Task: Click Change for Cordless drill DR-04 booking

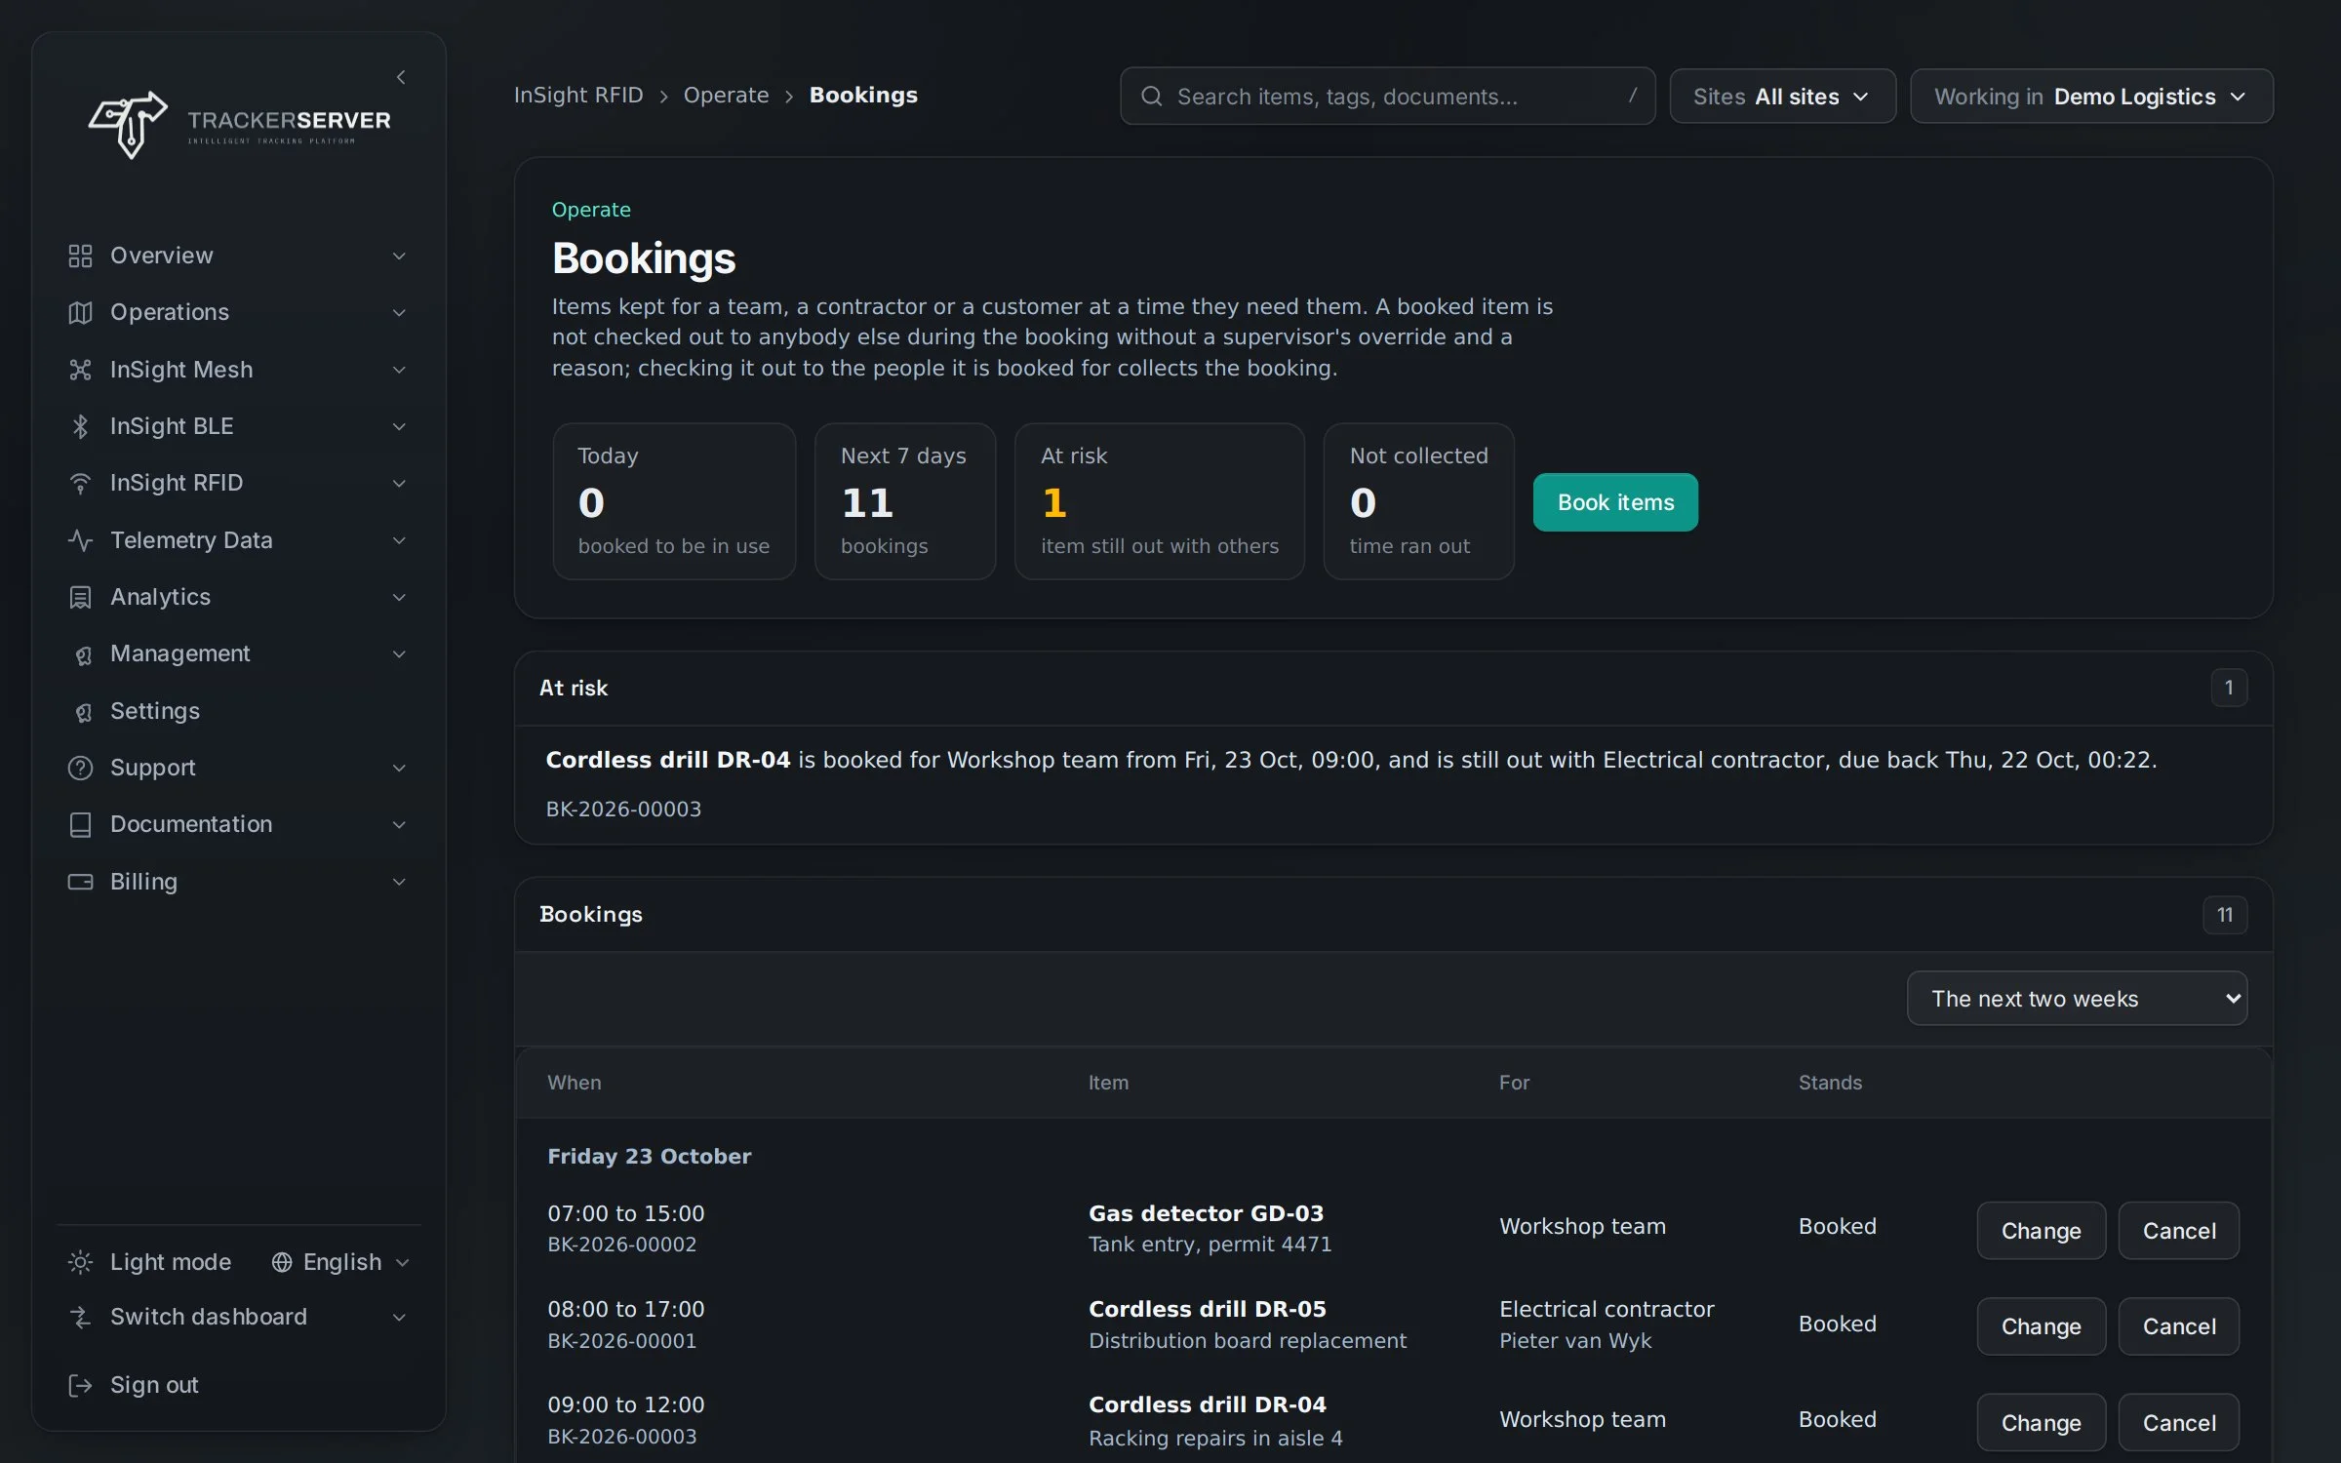Action: click(2041, 1422)
